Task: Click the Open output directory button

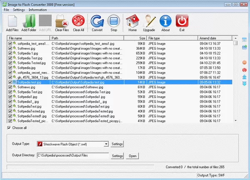Action: [132, 156]
